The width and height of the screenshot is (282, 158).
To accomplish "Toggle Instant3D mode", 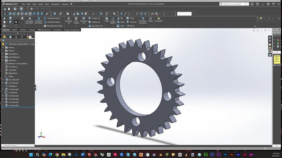I will pos(159,19).
